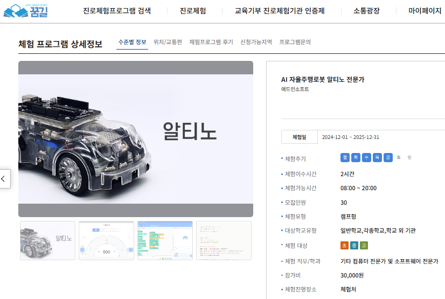
Task: Click the 목 weekday badge
Action: pos(377,157)
